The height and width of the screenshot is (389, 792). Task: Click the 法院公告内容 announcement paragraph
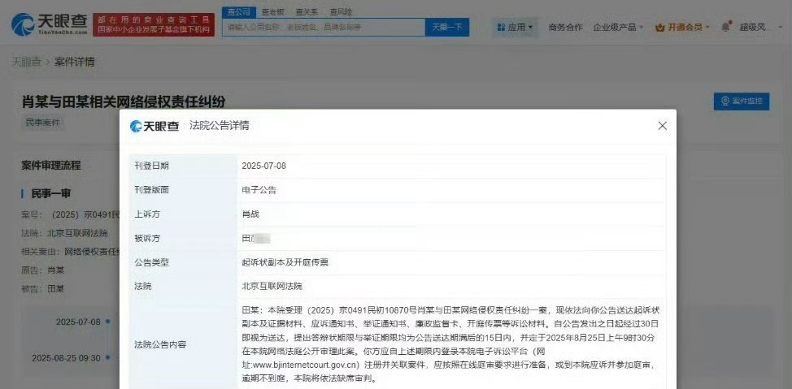click(x=451, y=343)
